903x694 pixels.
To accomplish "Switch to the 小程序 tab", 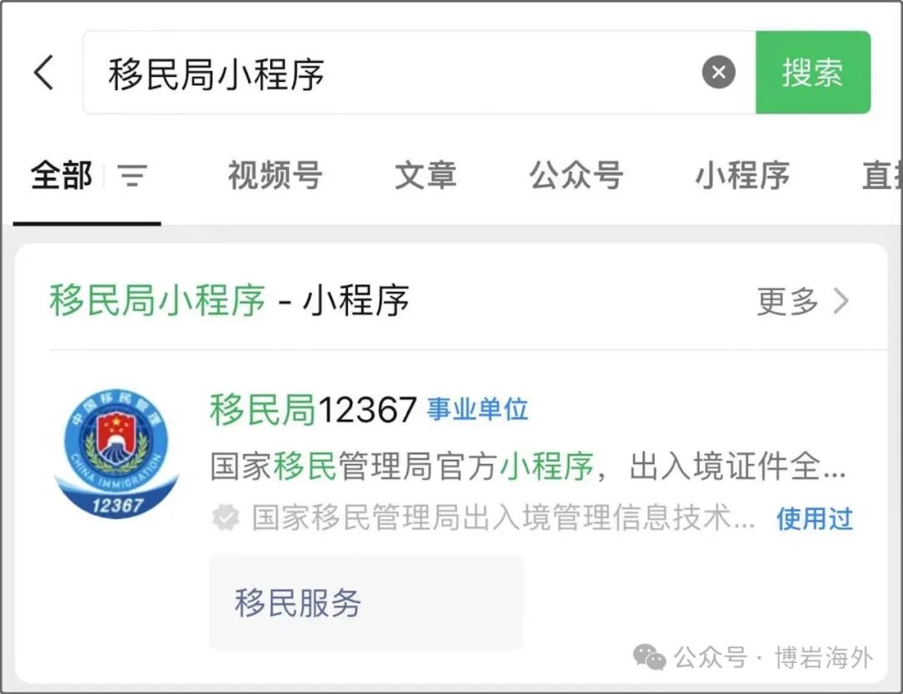I will 742,175.
